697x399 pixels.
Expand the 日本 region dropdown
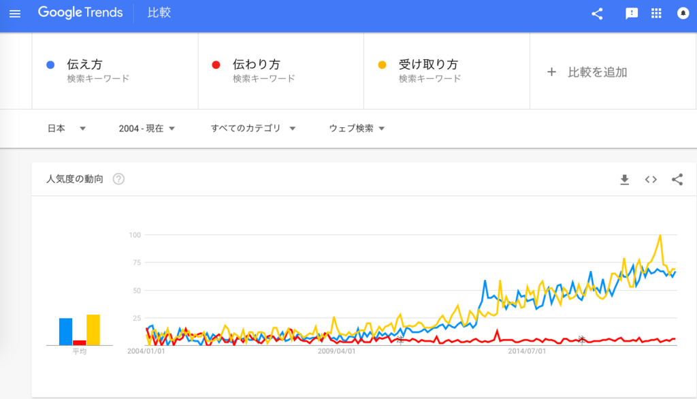67,129
